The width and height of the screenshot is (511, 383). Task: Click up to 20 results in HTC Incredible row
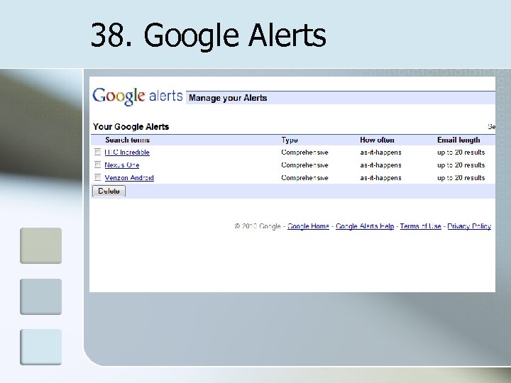[461, 152]
